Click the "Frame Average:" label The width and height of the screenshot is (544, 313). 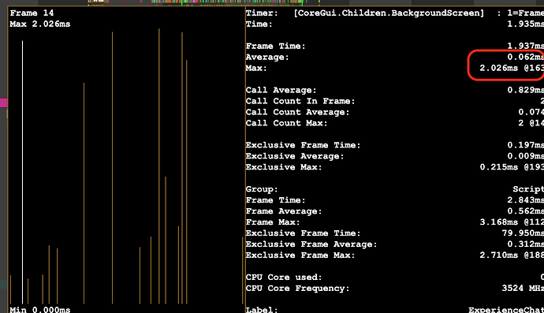pyautogui.click(x=284, y=211)
